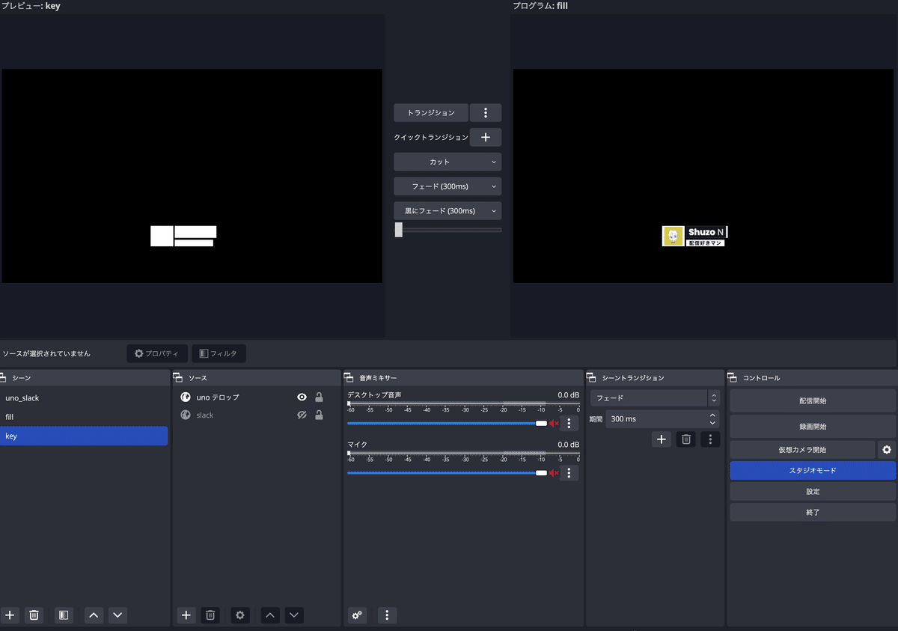The width and height of the screenshot is (898, 631).
Task: Unmute デスクトップ音声 speaker icon
Action: click(554, 423)
